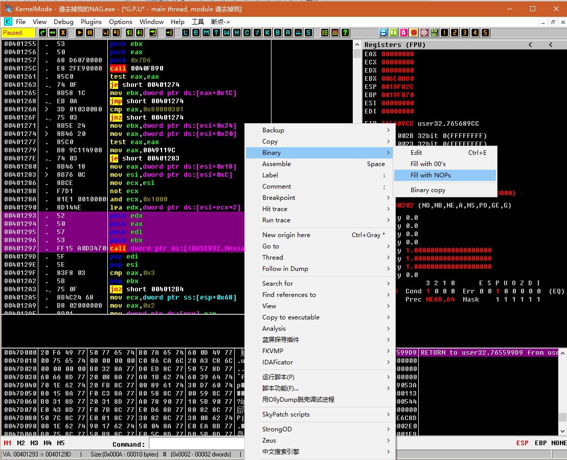Click the Restart program rewind icon
The width and height of the screenshot is (567, 460).
point(53,33)
